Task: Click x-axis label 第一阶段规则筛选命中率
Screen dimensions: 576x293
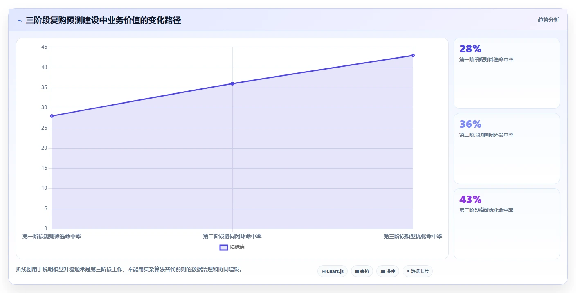Action: click(52, 236)
